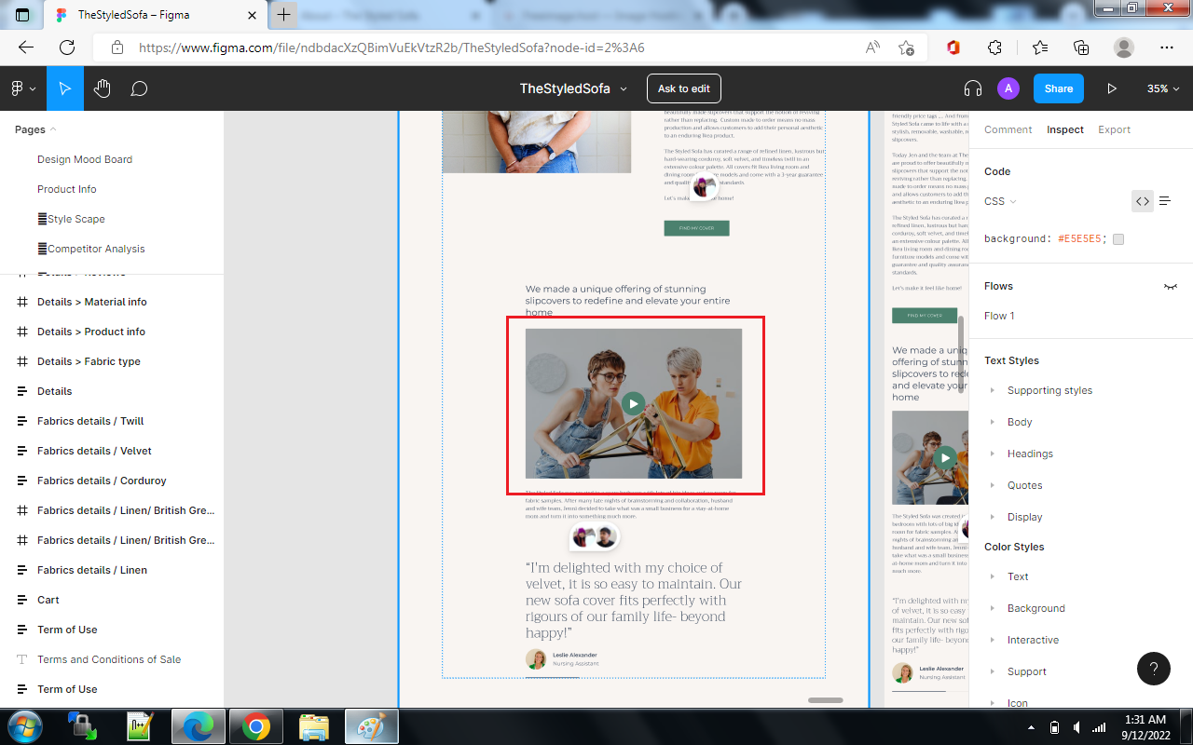The height and width of the screenshot is (745, 1193).
Task: Open the help question mark button
Action: [1154, 669]
